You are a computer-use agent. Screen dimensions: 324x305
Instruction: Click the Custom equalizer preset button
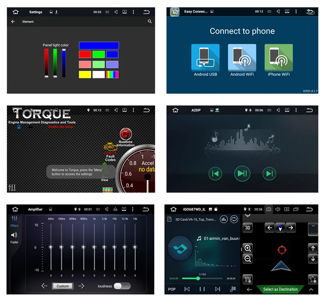63,286
